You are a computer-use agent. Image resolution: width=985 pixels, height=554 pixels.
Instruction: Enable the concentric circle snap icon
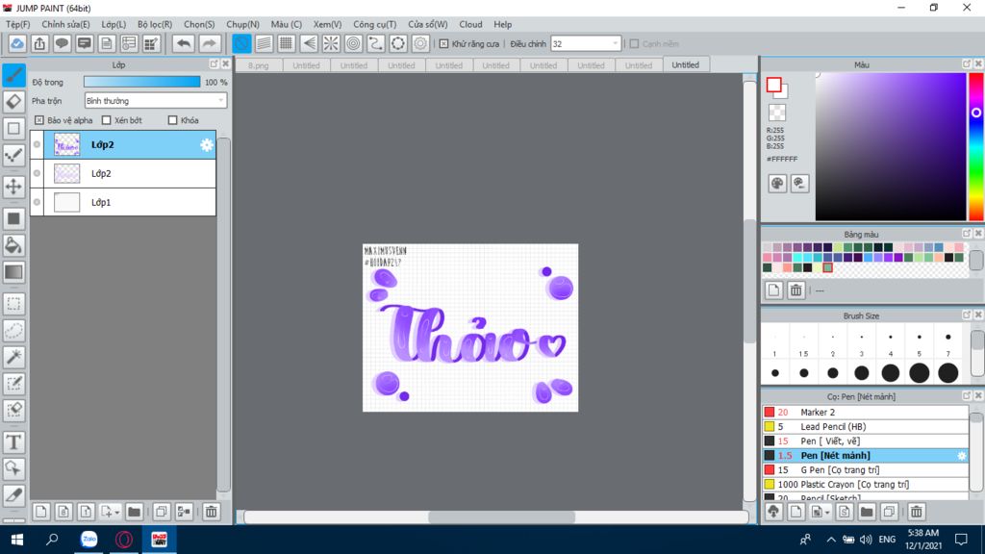(x=354, y=43)
